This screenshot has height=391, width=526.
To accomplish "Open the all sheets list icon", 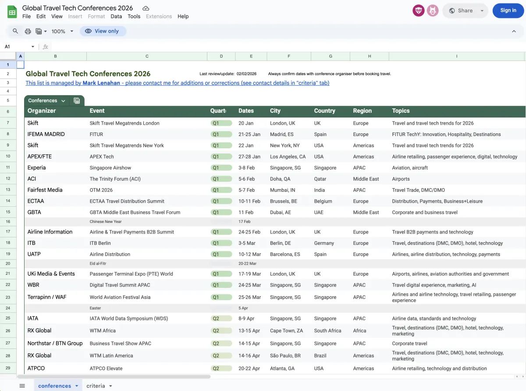I will tap(22, 386).
